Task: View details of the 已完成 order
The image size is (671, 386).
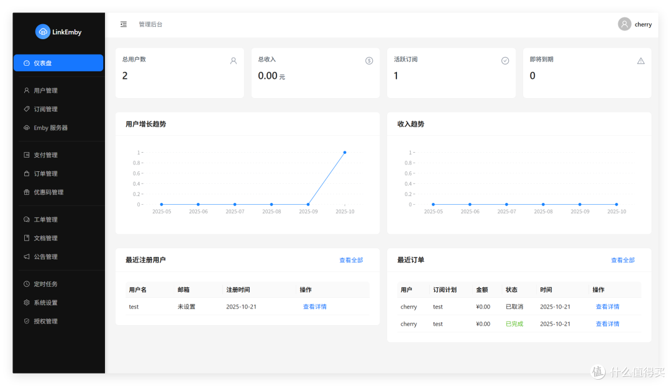Action: click(x=607, y=323)
